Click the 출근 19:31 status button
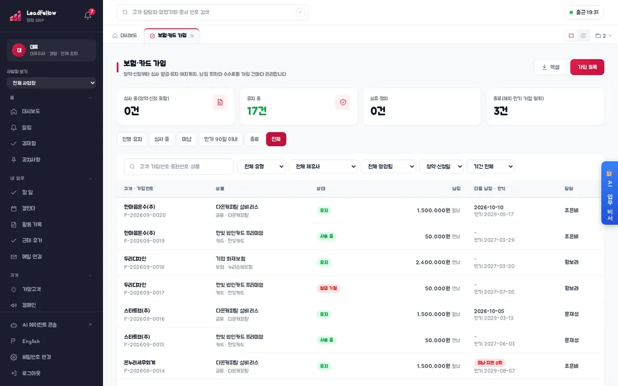Image resolution: width=618 pixels, height=386 pixels. click(x=584, y=12)
